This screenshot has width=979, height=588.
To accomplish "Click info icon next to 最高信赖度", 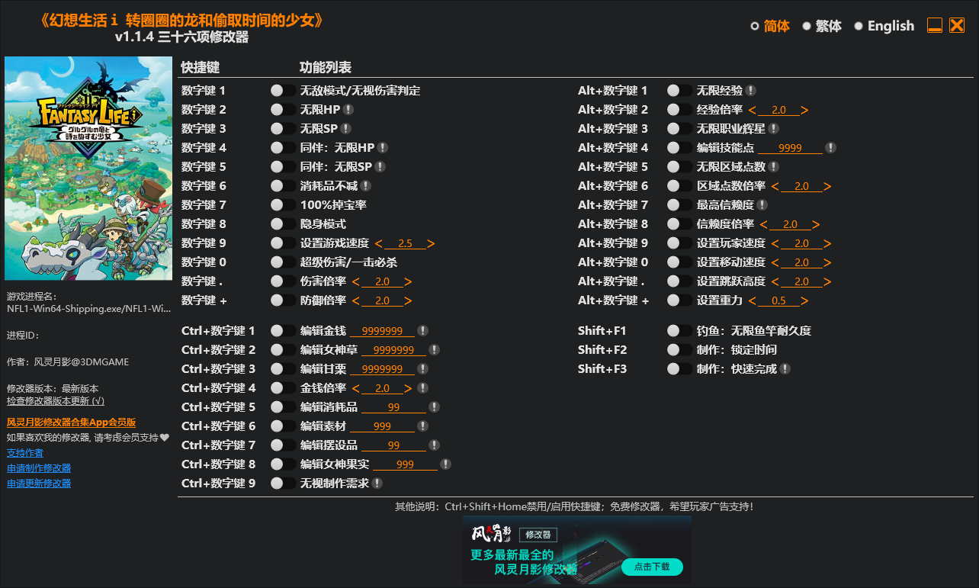I will (762, 205).
